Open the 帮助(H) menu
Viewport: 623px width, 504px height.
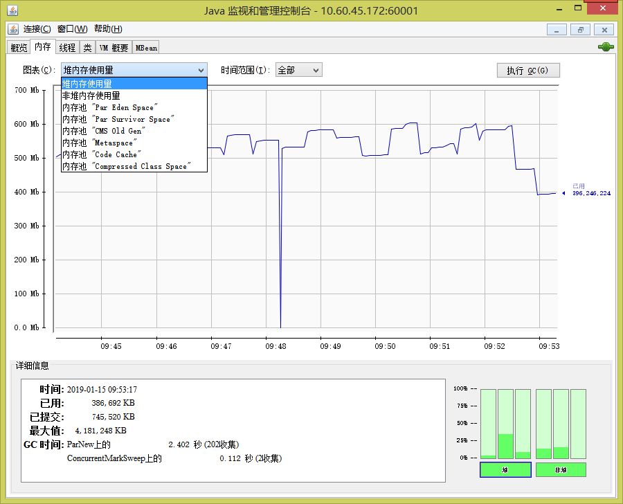(108, 29)
